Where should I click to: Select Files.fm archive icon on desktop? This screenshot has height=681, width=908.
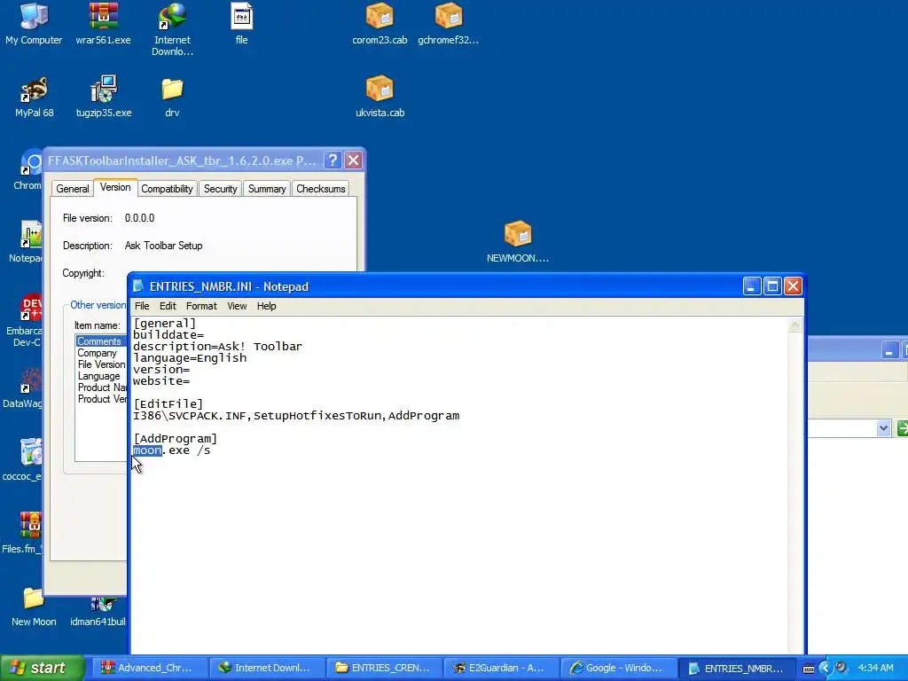[x=22, y=533]
